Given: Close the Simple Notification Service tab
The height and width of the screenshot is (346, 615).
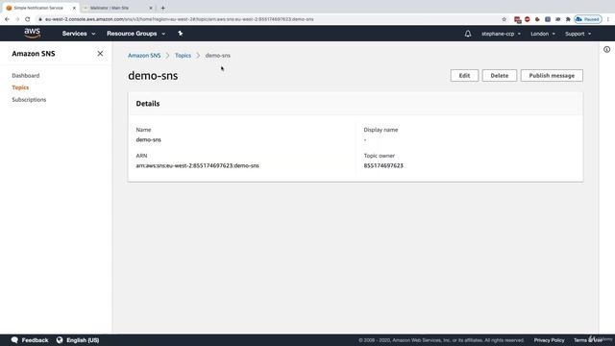Looking at the screenshot, I should click(74, 8).
